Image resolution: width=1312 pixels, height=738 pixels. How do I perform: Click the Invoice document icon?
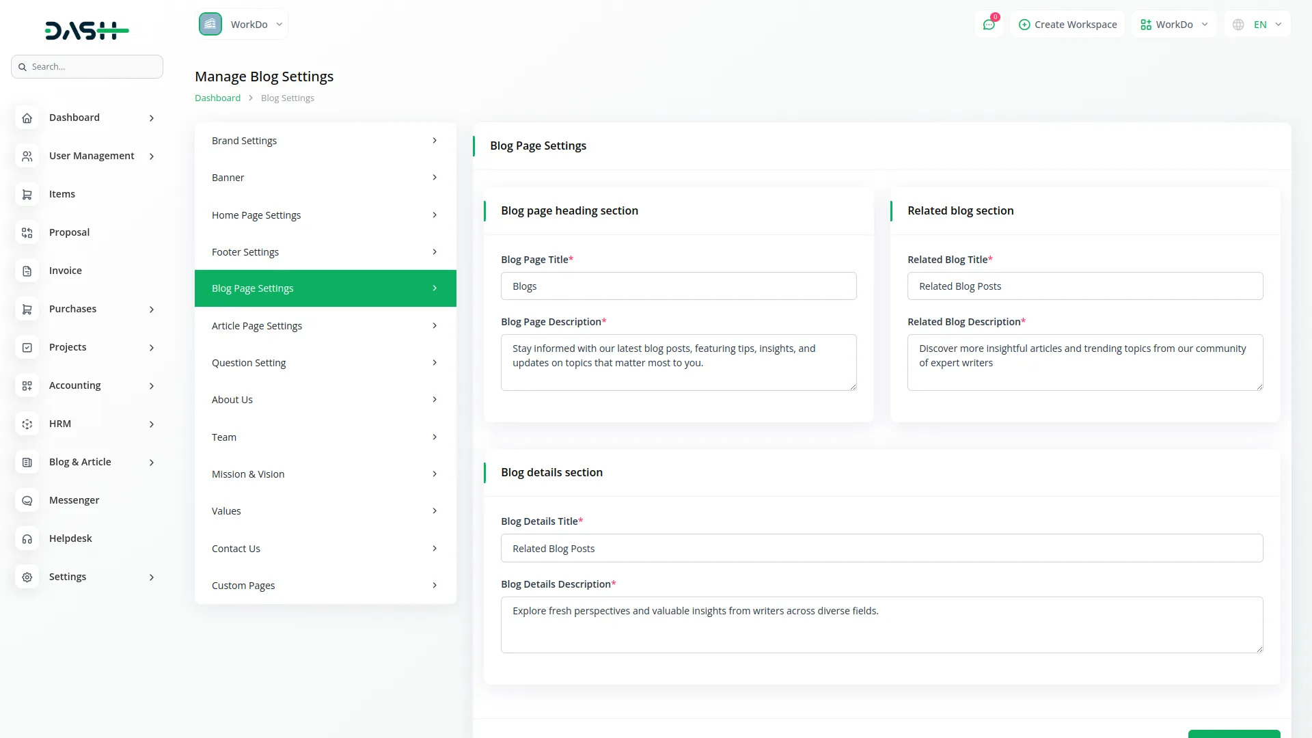pos(27,271)
